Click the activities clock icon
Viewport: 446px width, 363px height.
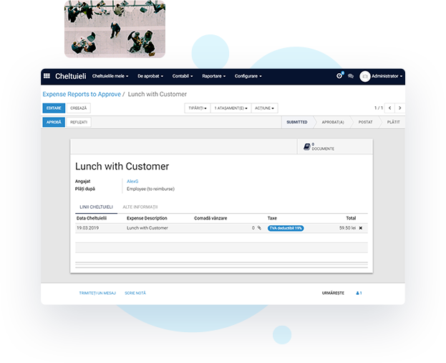pos(339,76)
